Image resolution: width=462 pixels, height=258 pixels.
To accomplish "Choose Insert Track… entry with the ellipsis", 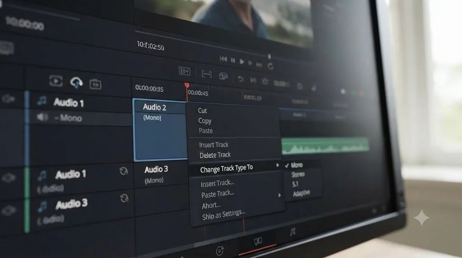I will pos(217,183).
